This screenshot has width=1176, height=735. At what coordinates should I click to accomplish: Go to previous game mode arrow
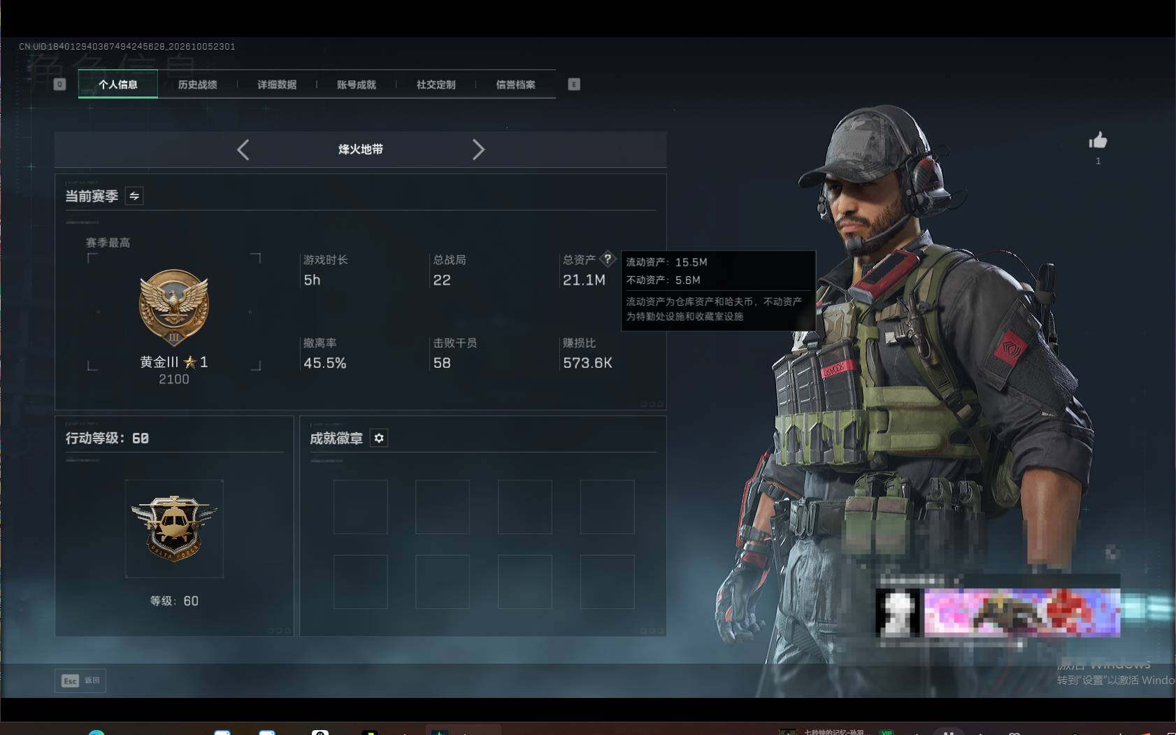pyautogui.click(x=243, y=150)
